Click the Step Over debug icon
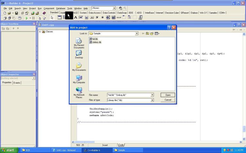The width and height of the screenshot is (246, 153). pyautogui.click(x=44, y=18)
